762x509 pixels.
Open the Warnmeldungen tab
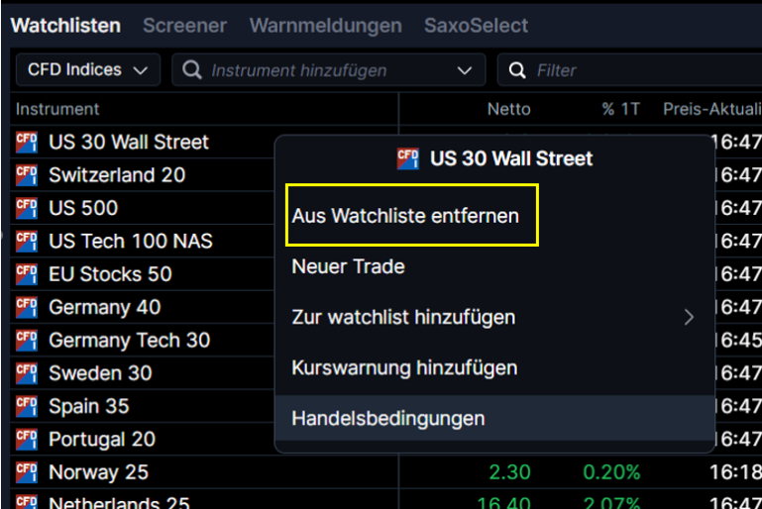tap(325, 26)
